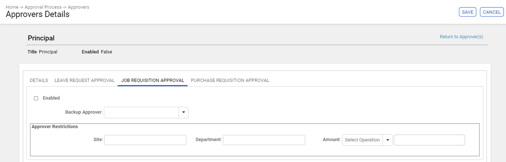Focus the Site text field

tap(145, 140)
